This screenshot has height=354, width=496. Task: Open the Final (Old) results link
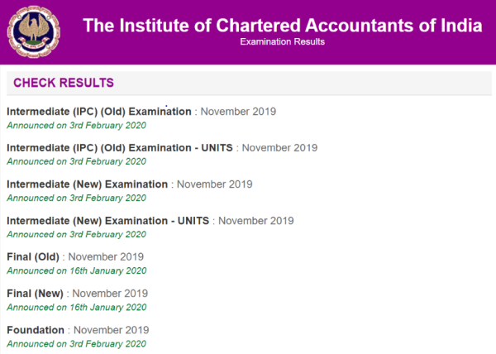32,256
